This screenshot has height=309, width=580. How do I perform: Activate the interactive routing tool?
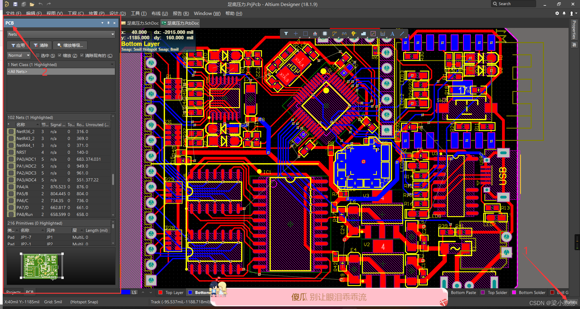334,34
